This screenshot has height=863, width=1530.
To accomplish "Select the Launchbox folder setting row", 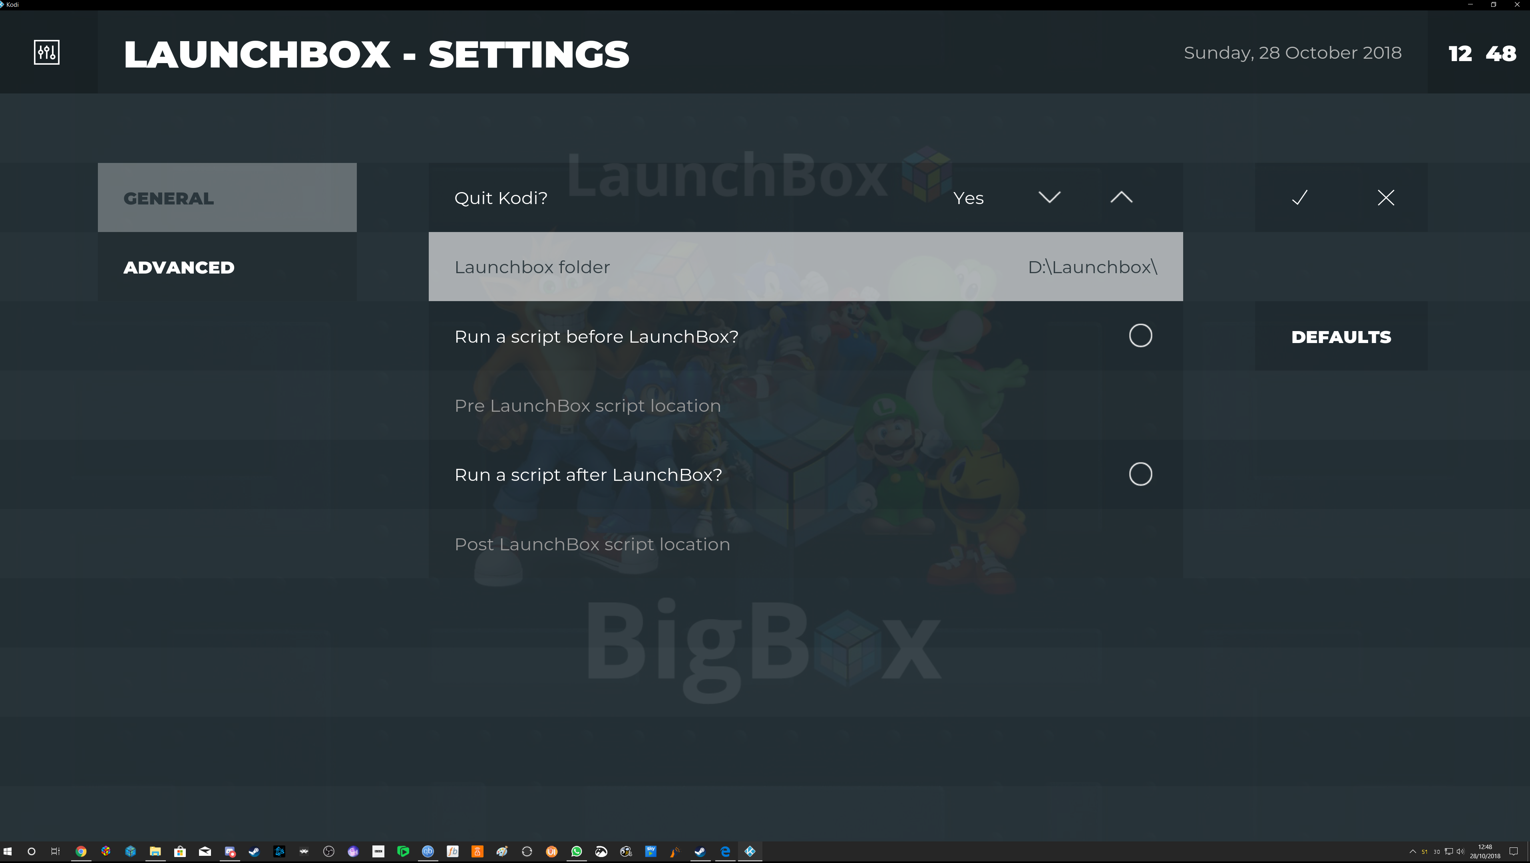I will pyautogui.click(x=806, y=266).
